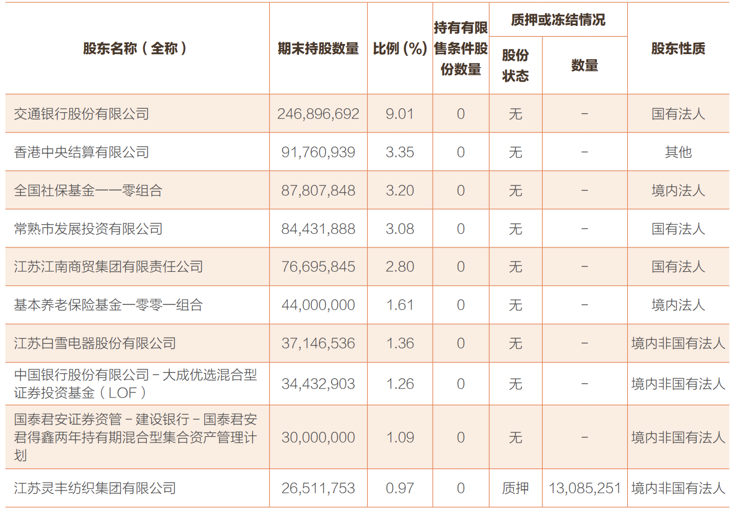
Task: Select the 3.08 percentage value
Action: (x=400, y=229)
